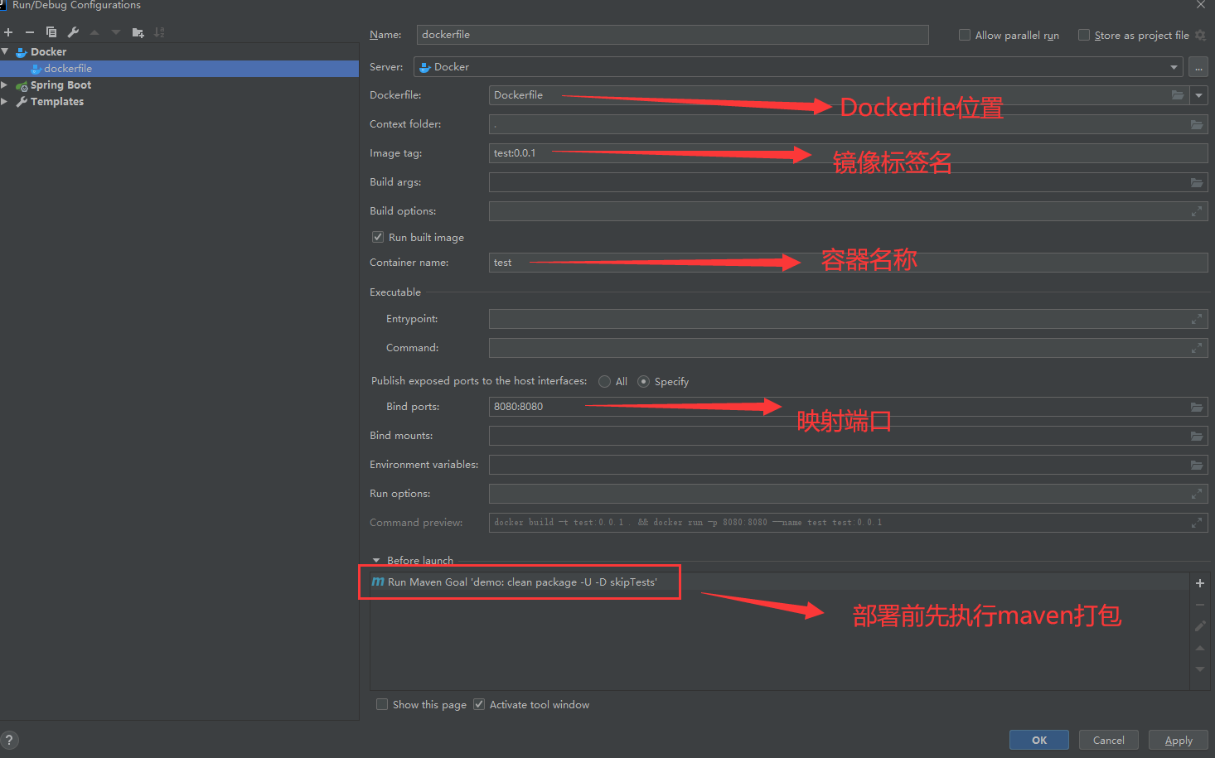Create new folder icon in toolbar
Viewport: 1215px width, 758px height.
point(138,32)
